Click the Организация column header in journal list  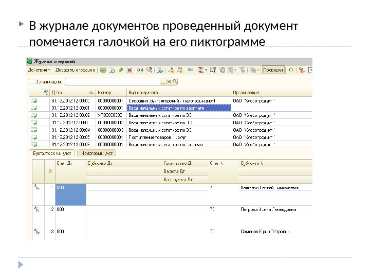pos(272,93)
